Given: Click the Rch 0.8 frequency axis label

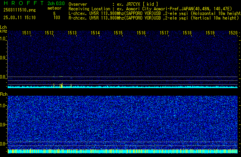Looking at the screenshot, I should pyautogui.click(x=3, y=144).
